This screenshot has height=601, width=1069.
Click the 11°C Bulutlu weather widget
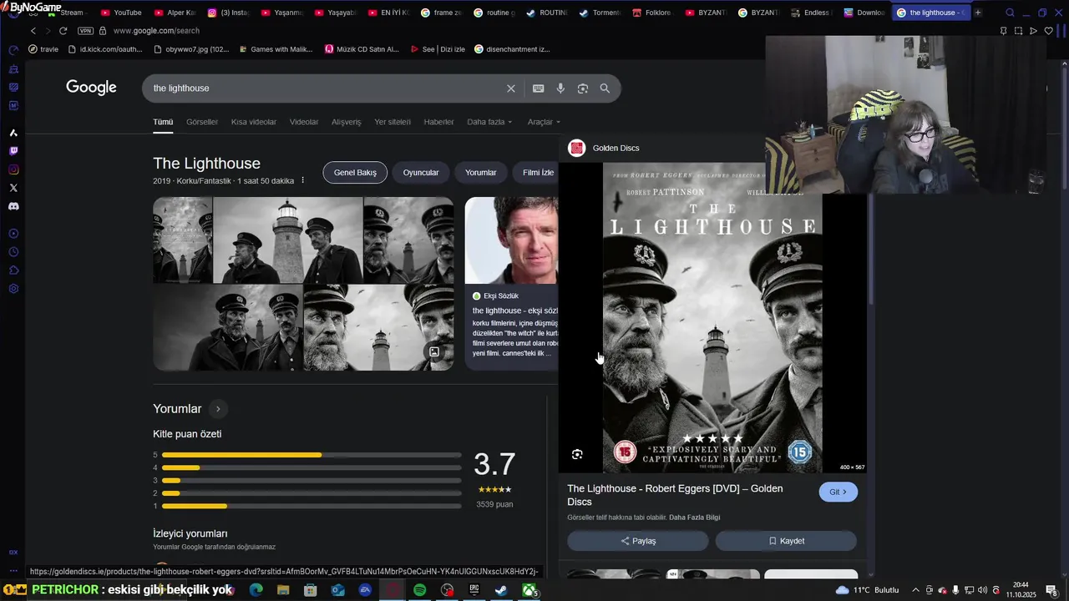pyautogui.click(x=867, y=590)
